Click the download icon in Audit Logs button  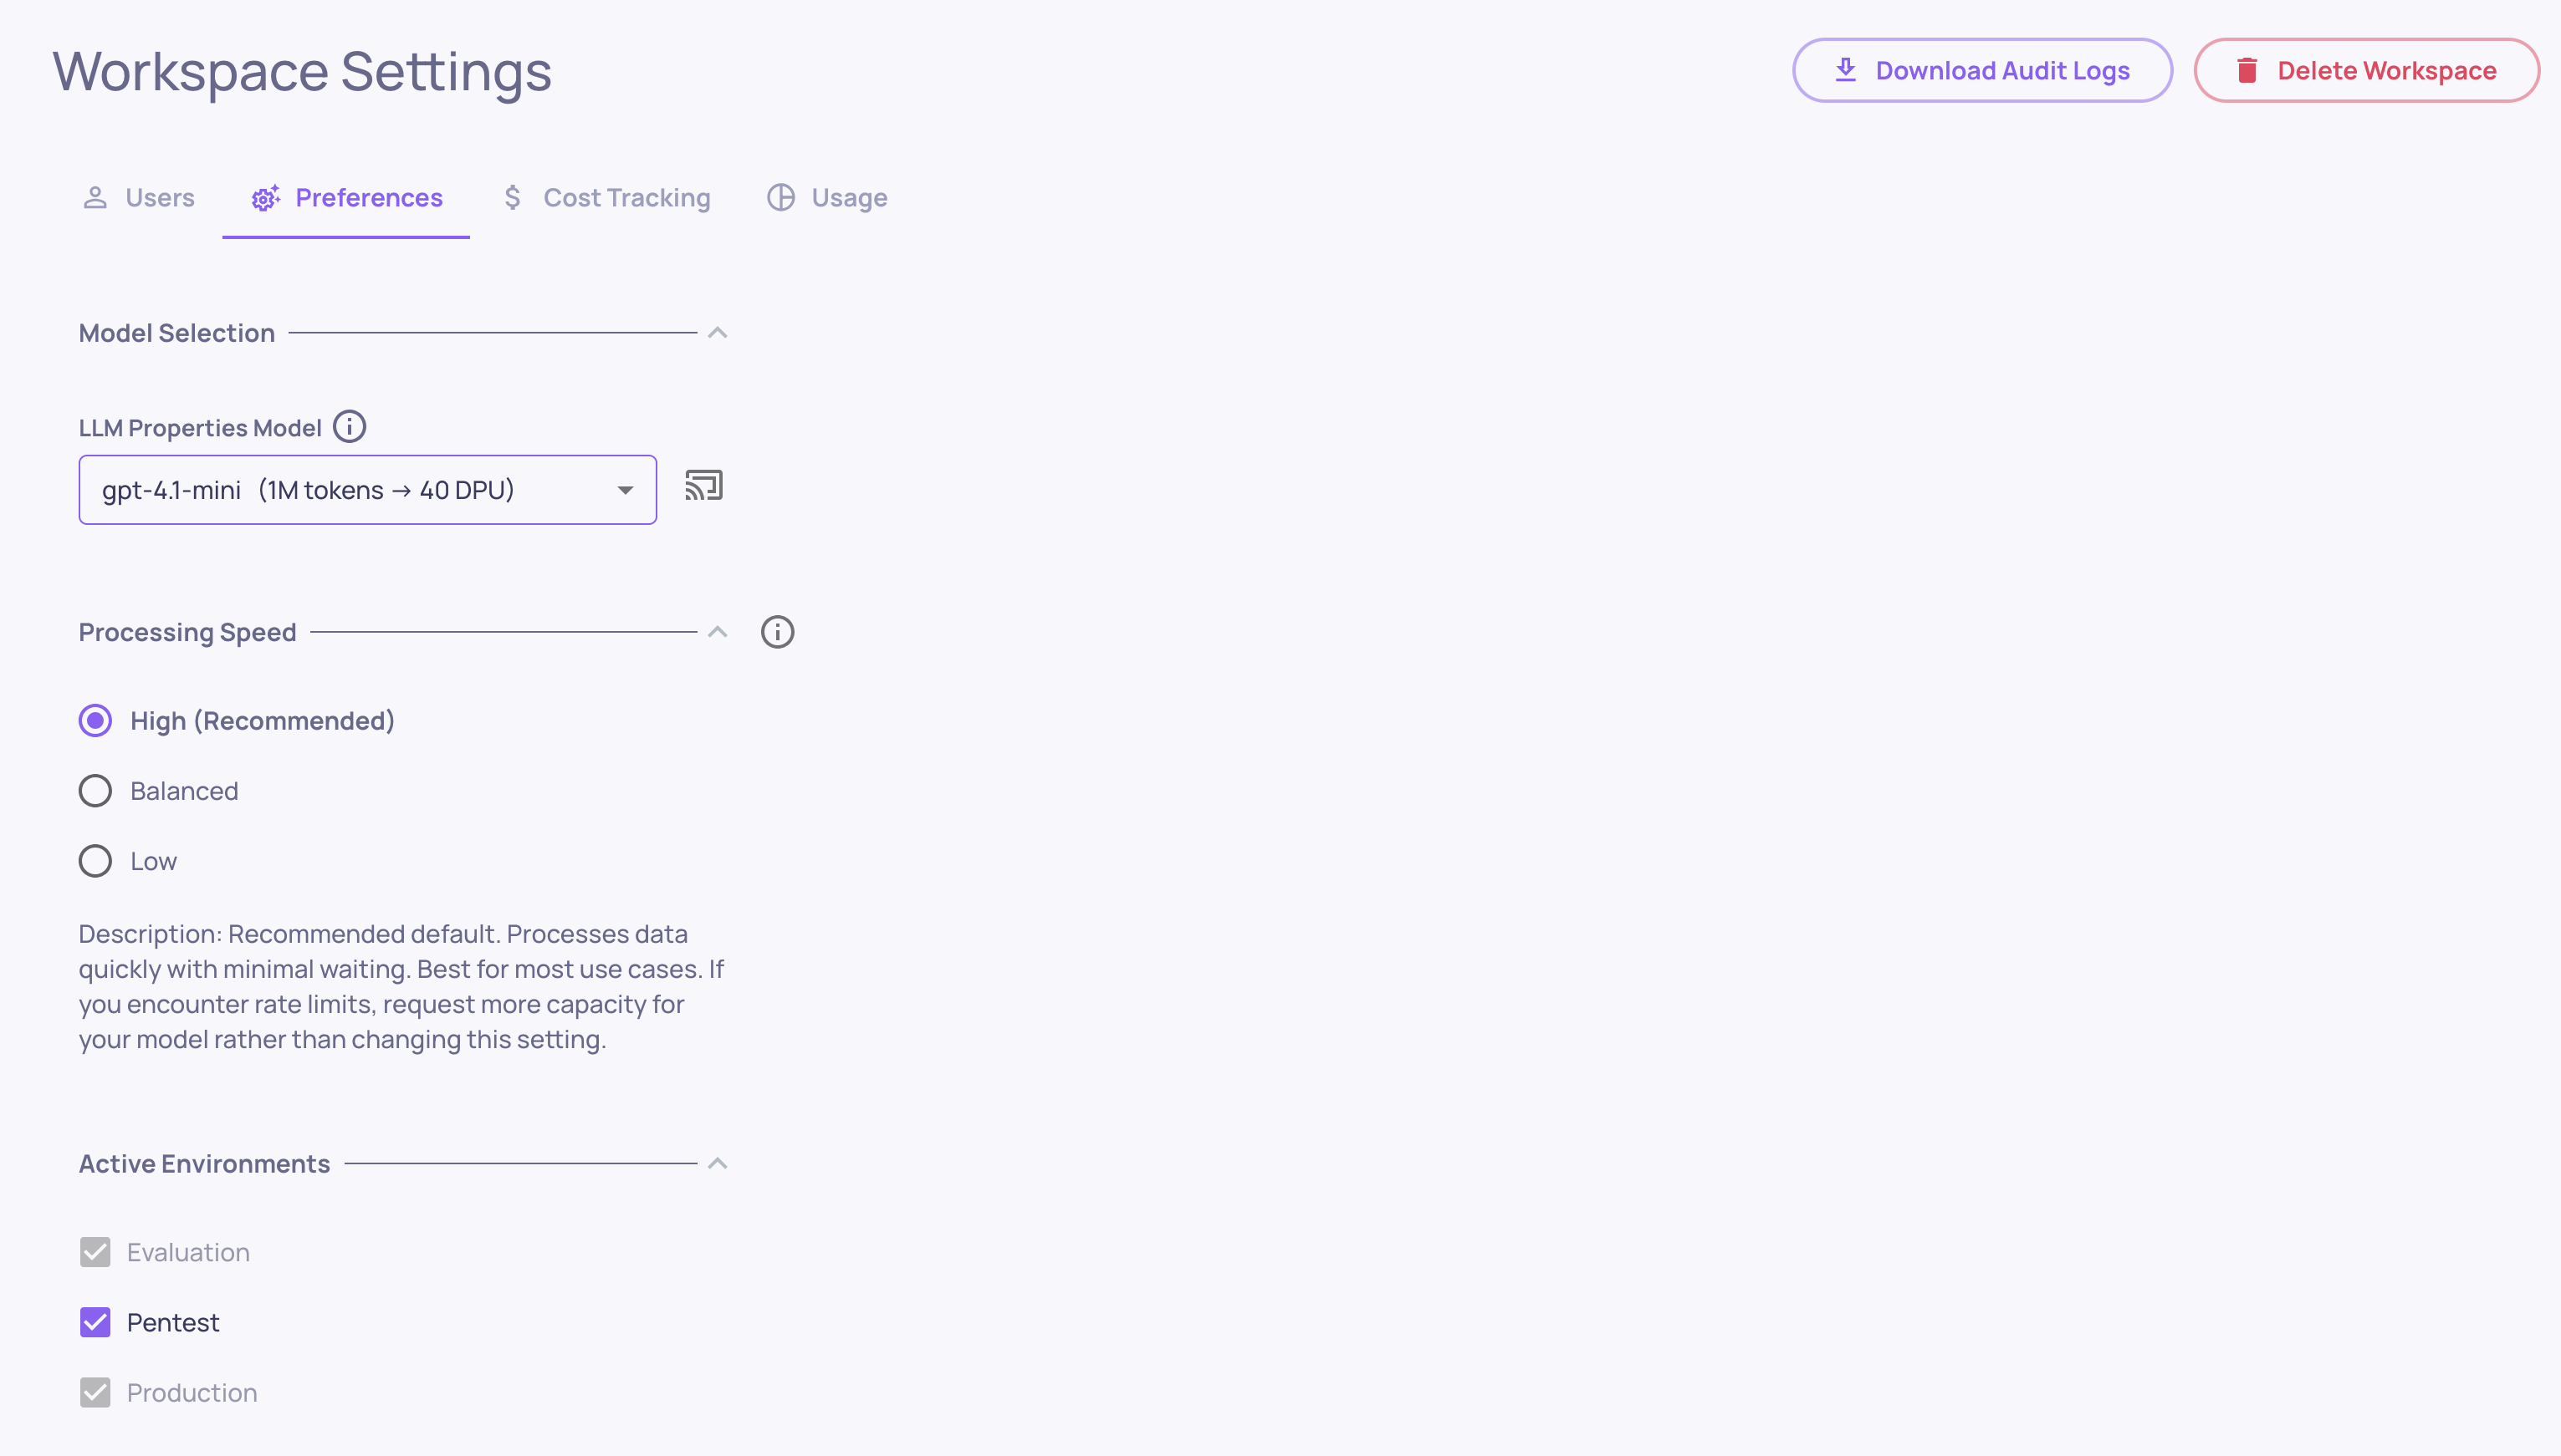tap(1846, 70)
